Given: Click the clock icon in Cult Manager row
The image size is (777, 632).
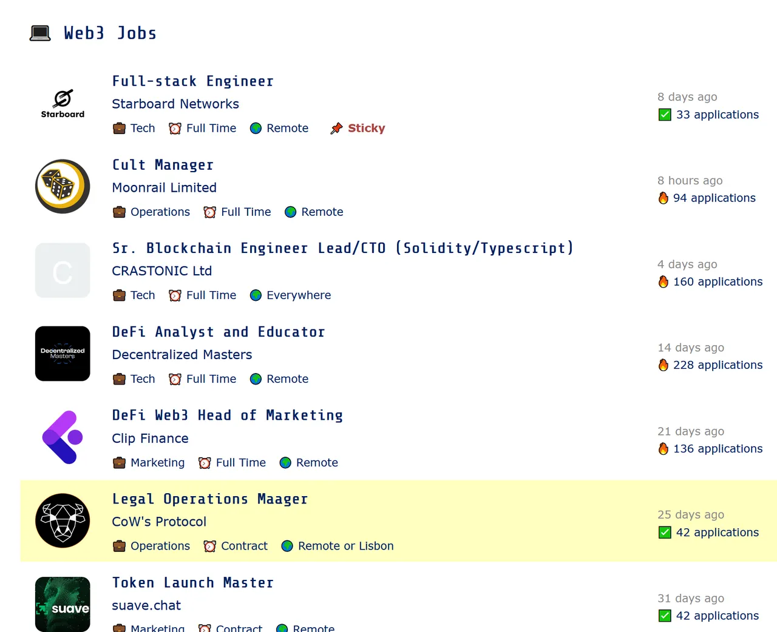Looking at the screenshot, I should 209,212.
